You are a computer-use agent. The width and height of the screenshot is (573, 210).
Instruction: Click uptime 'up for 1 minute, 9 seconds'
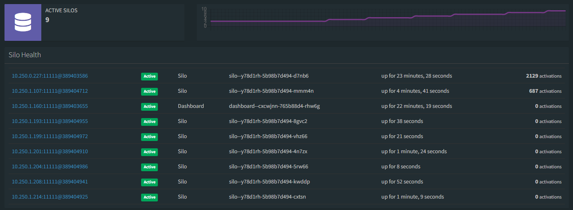413,197
